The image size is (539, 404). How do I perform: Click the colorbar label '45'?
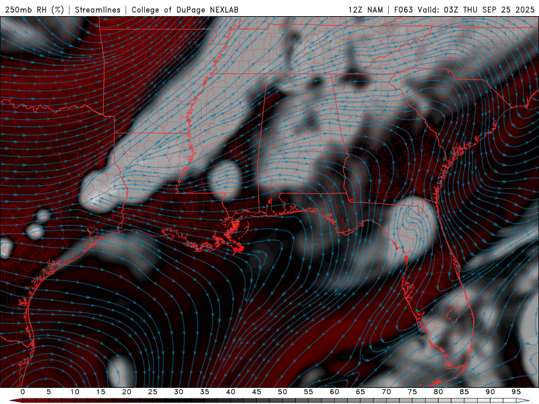(x=257, y=392)
